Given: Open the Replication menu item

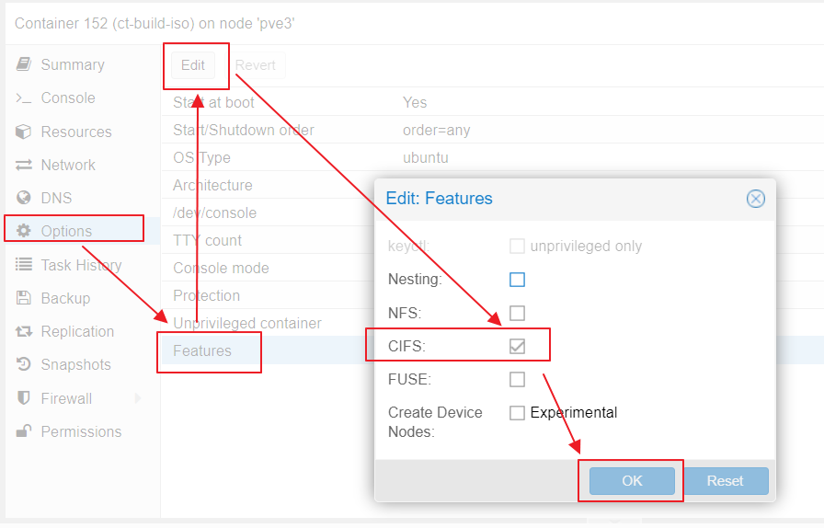Looking at the screenshot, I should (x=77, y=331).
